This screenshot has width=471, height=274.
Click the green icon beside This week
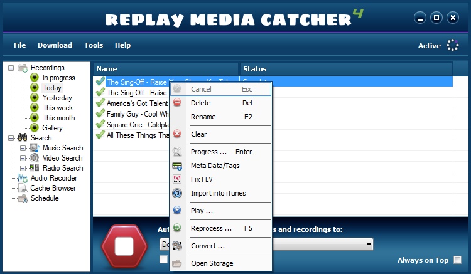coord(35,108)
